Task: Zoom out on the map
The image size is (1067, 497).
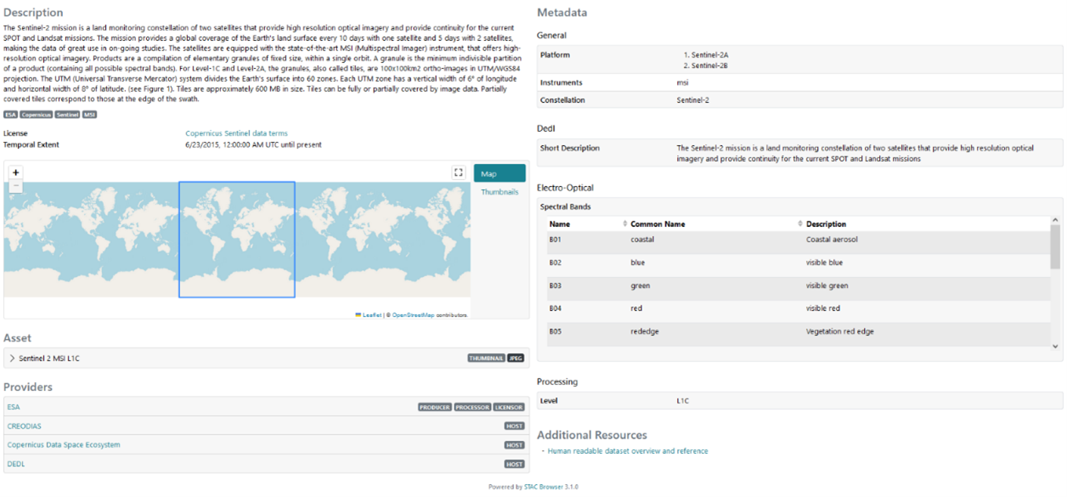Action: click(x=15, y=186)
